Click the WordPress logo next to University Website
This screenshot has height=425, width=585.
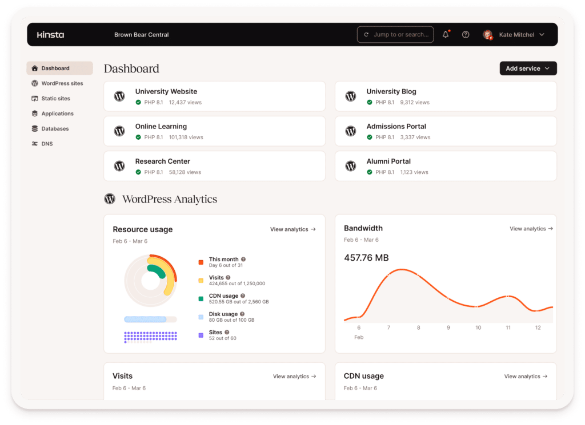tap(119, 96)
